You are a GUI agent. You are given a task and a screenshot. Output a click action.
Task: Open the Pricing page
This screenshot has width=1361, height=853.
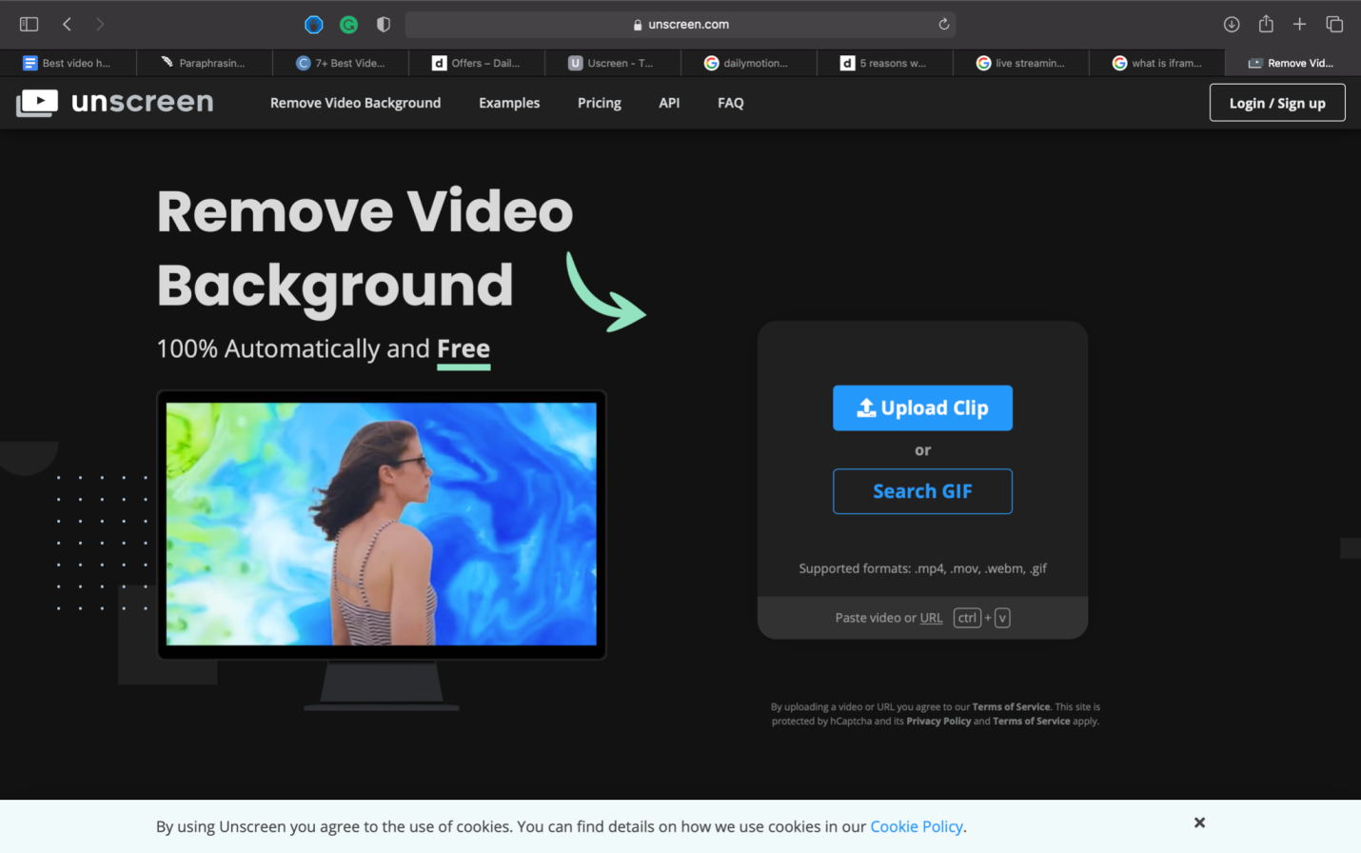click(x=599, y=103)
